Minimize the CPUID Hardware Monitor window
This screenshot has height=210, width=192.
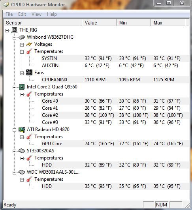[x=158, y=3]
